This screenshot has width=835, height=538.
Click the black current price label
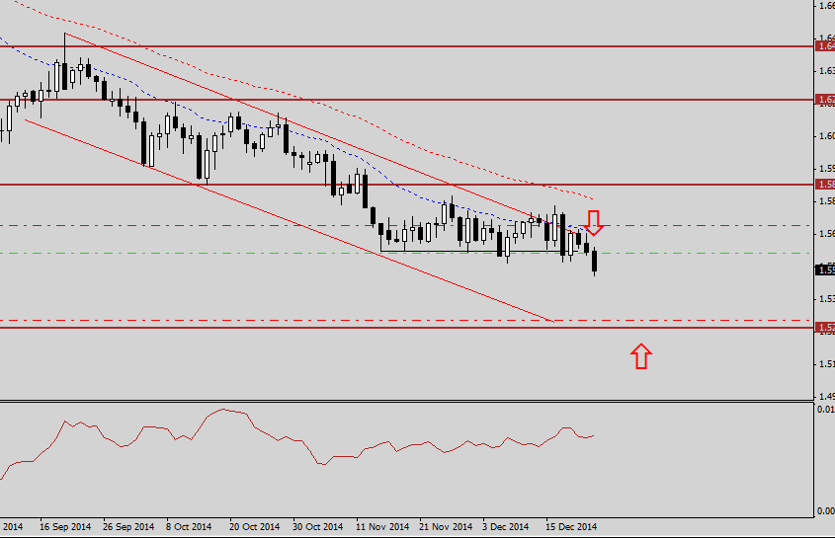pos(824,269)
